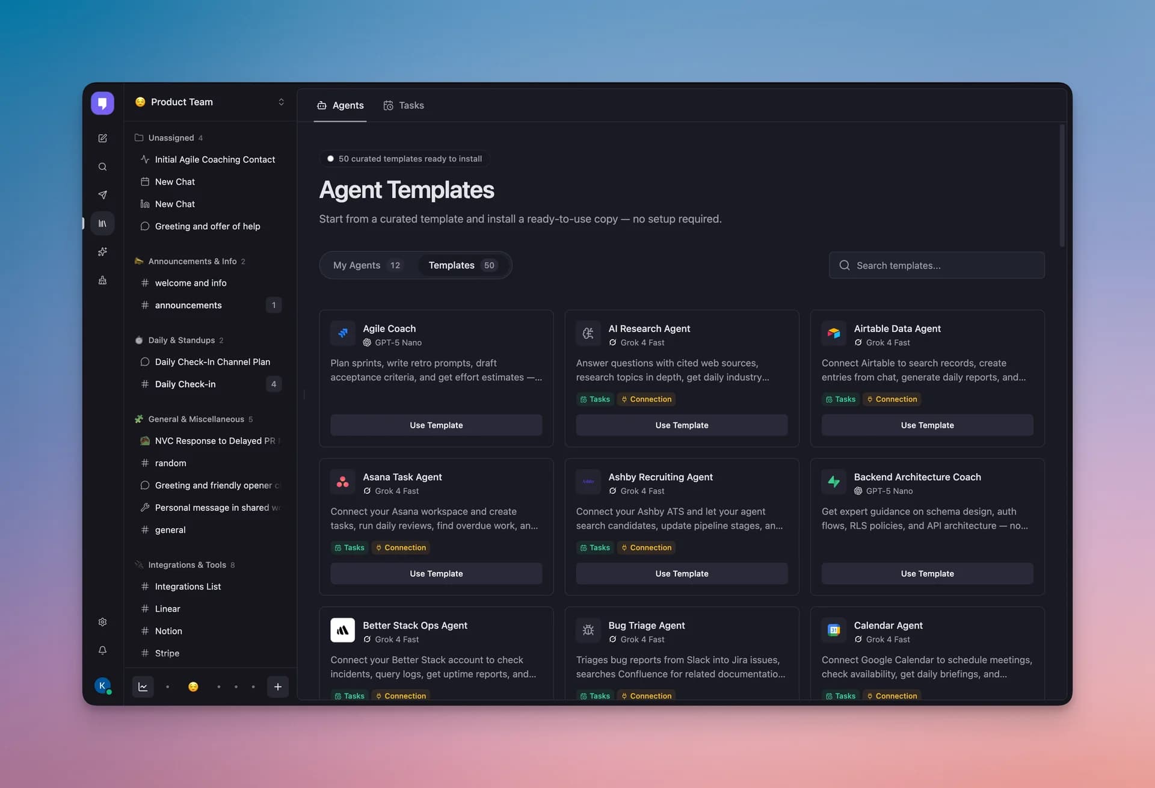This screenshot has width=1155, height=788.
Task: Open the Linear channel
Action: 210,609
